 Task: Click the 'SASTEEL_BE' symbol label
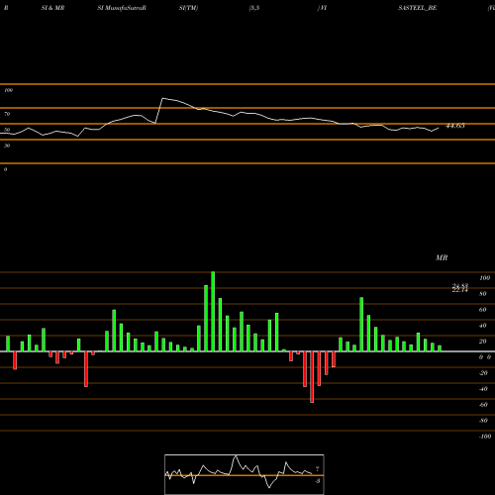pyautogui.click(x=418, y=8)
